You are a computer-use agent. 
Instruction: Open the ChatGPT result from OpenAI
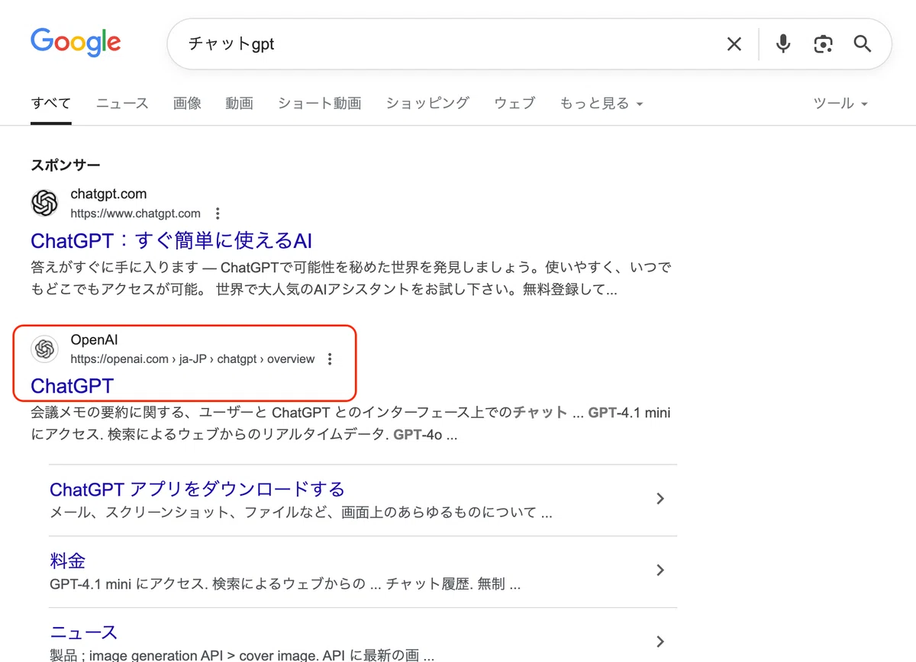point(72,386)
